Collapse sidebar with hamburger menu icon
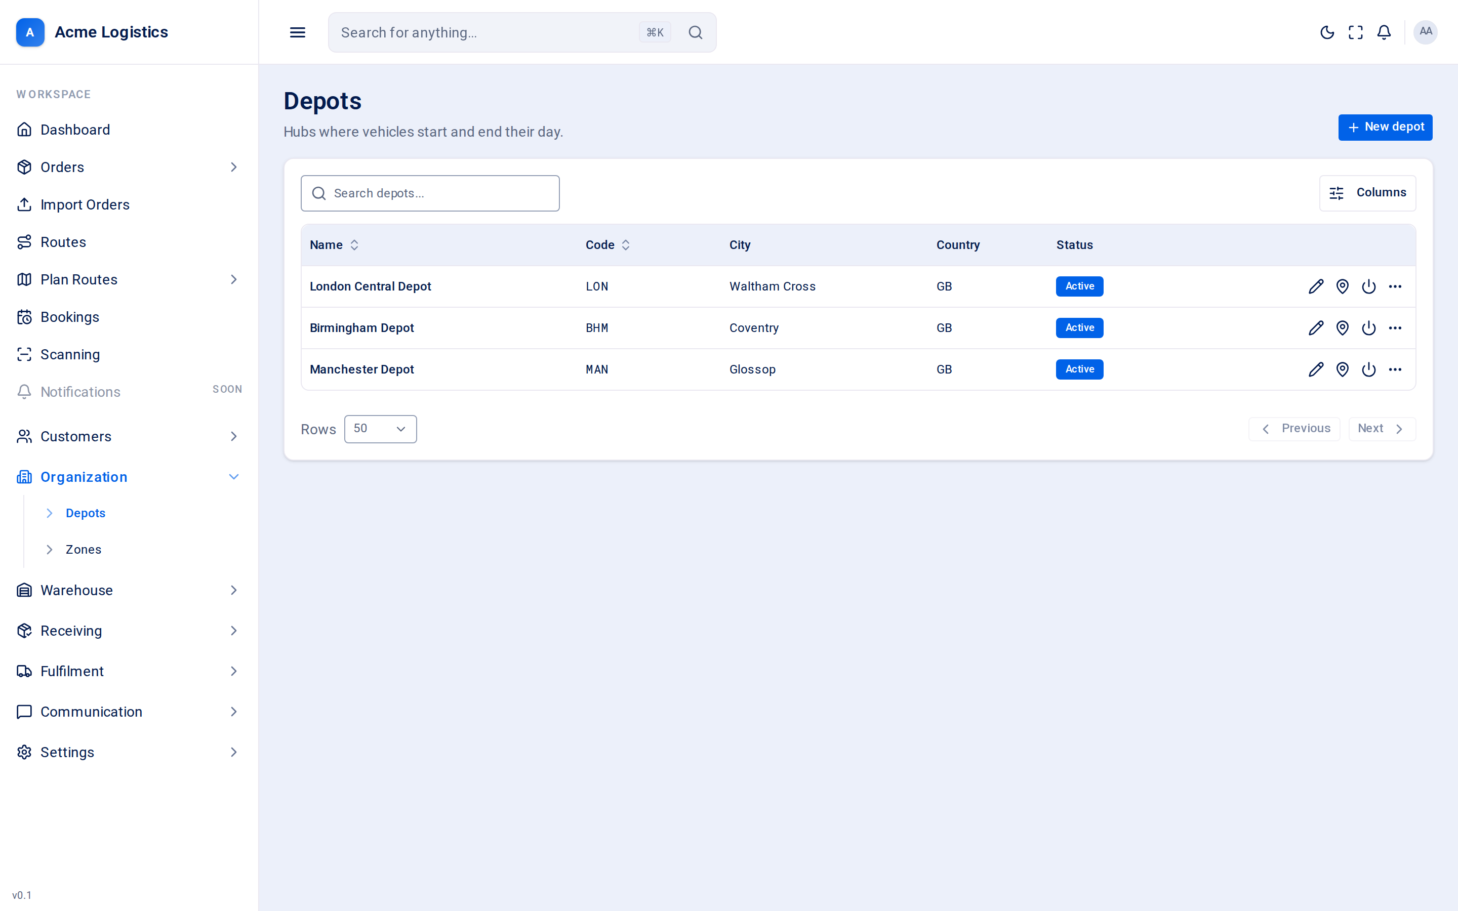 [298, 32]
